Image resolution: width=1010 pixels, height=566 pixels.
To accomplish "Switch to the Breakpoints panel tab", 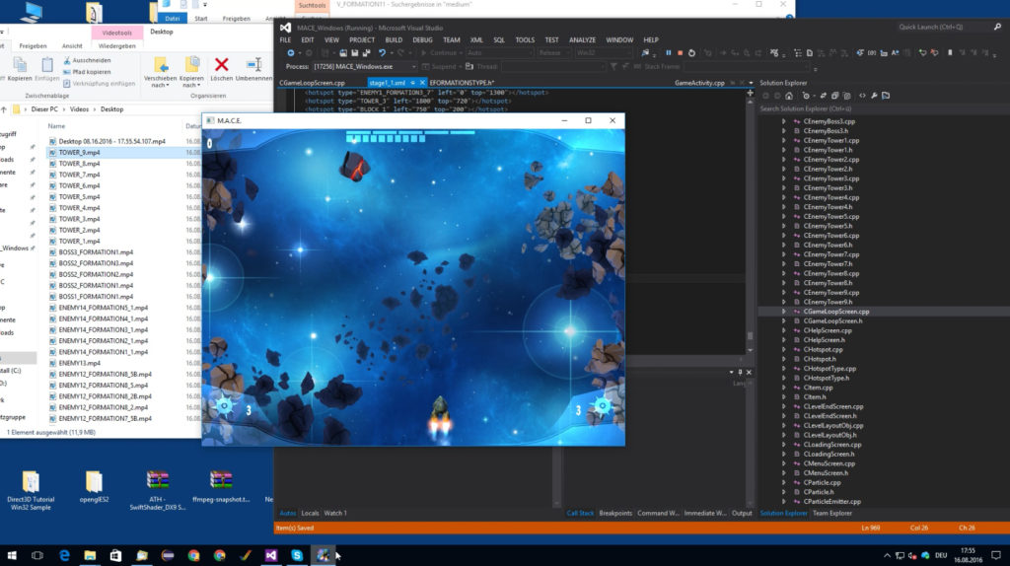I will pyautogui.click(x=615, y=513).
